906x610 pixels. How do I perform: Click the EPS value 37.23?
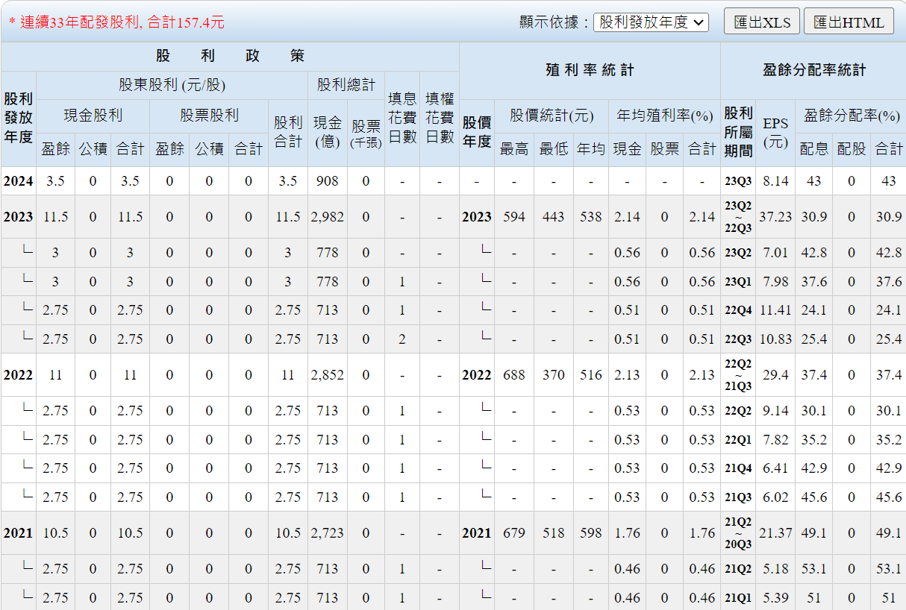point(775,217)
